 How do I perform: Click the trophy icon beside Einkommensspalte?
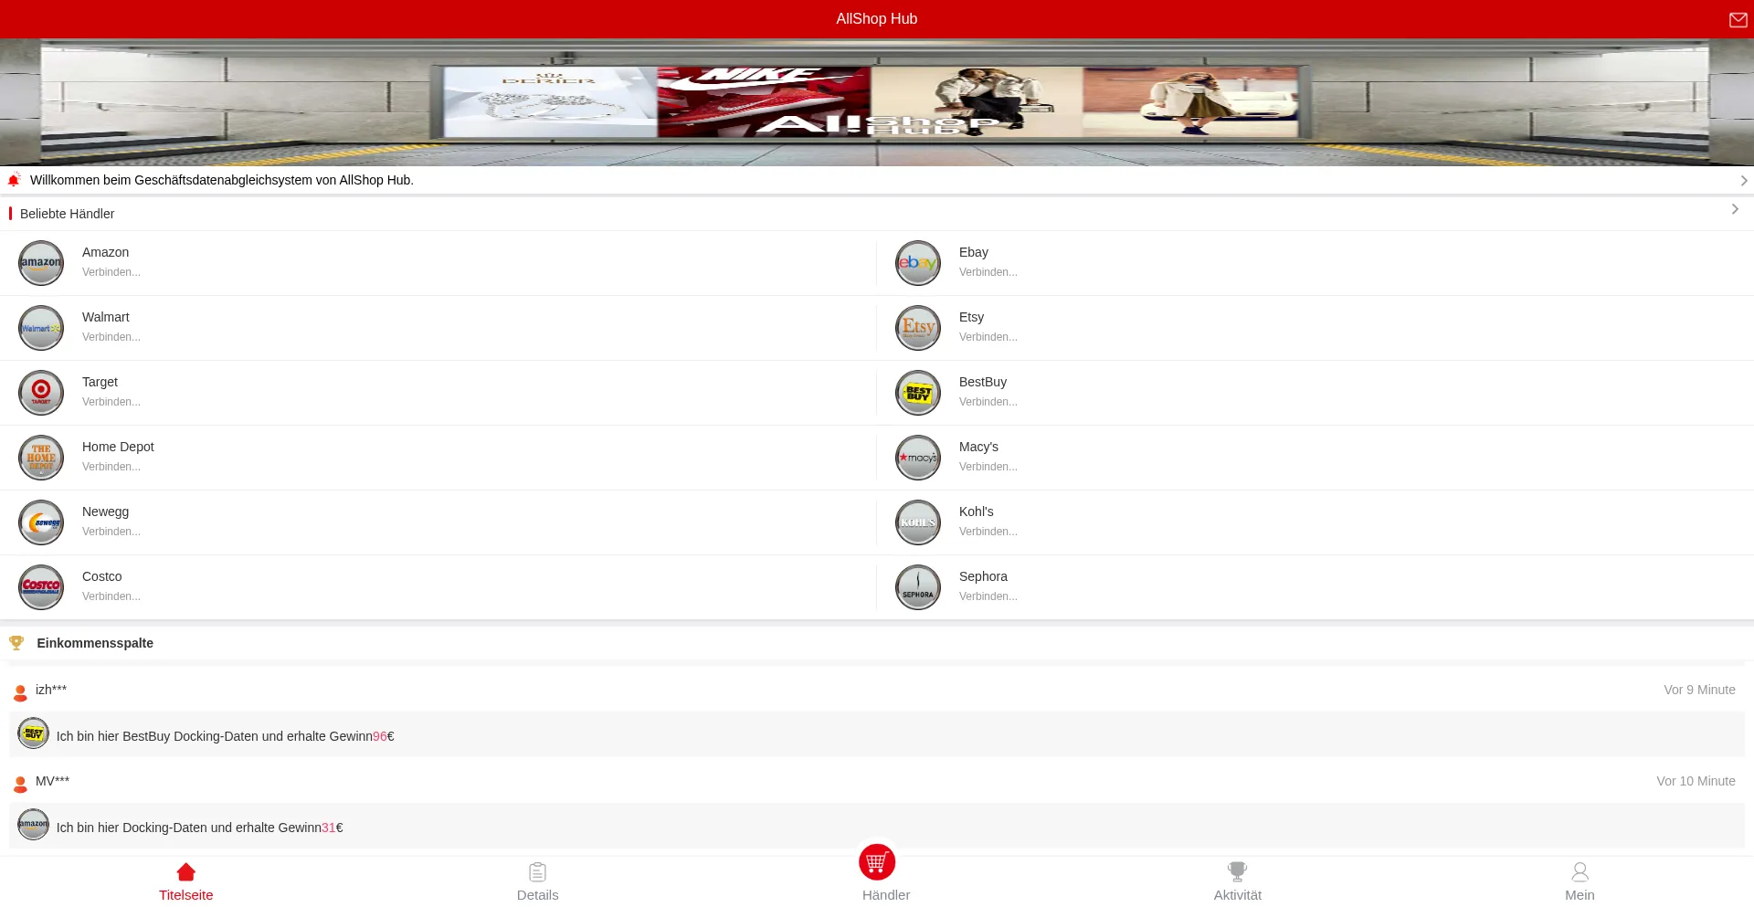[16, 643]
